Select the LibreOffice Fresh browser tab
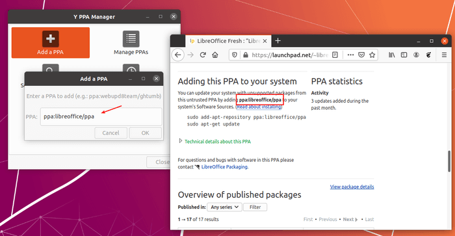The height and width of the screenshot is (236, 455). pyautogui.click(x=228, y=41)
